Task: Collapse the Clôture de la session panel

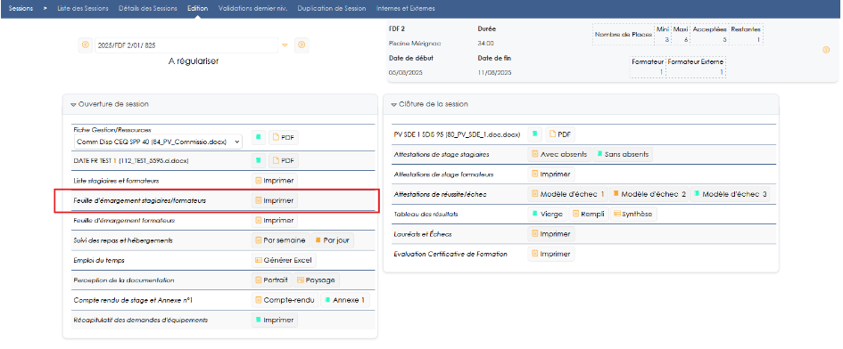Action: pos(394,104)
